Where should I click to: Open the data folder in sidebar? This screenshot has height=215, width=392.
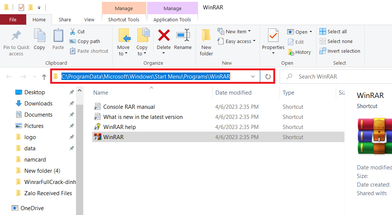click(30, 148)
